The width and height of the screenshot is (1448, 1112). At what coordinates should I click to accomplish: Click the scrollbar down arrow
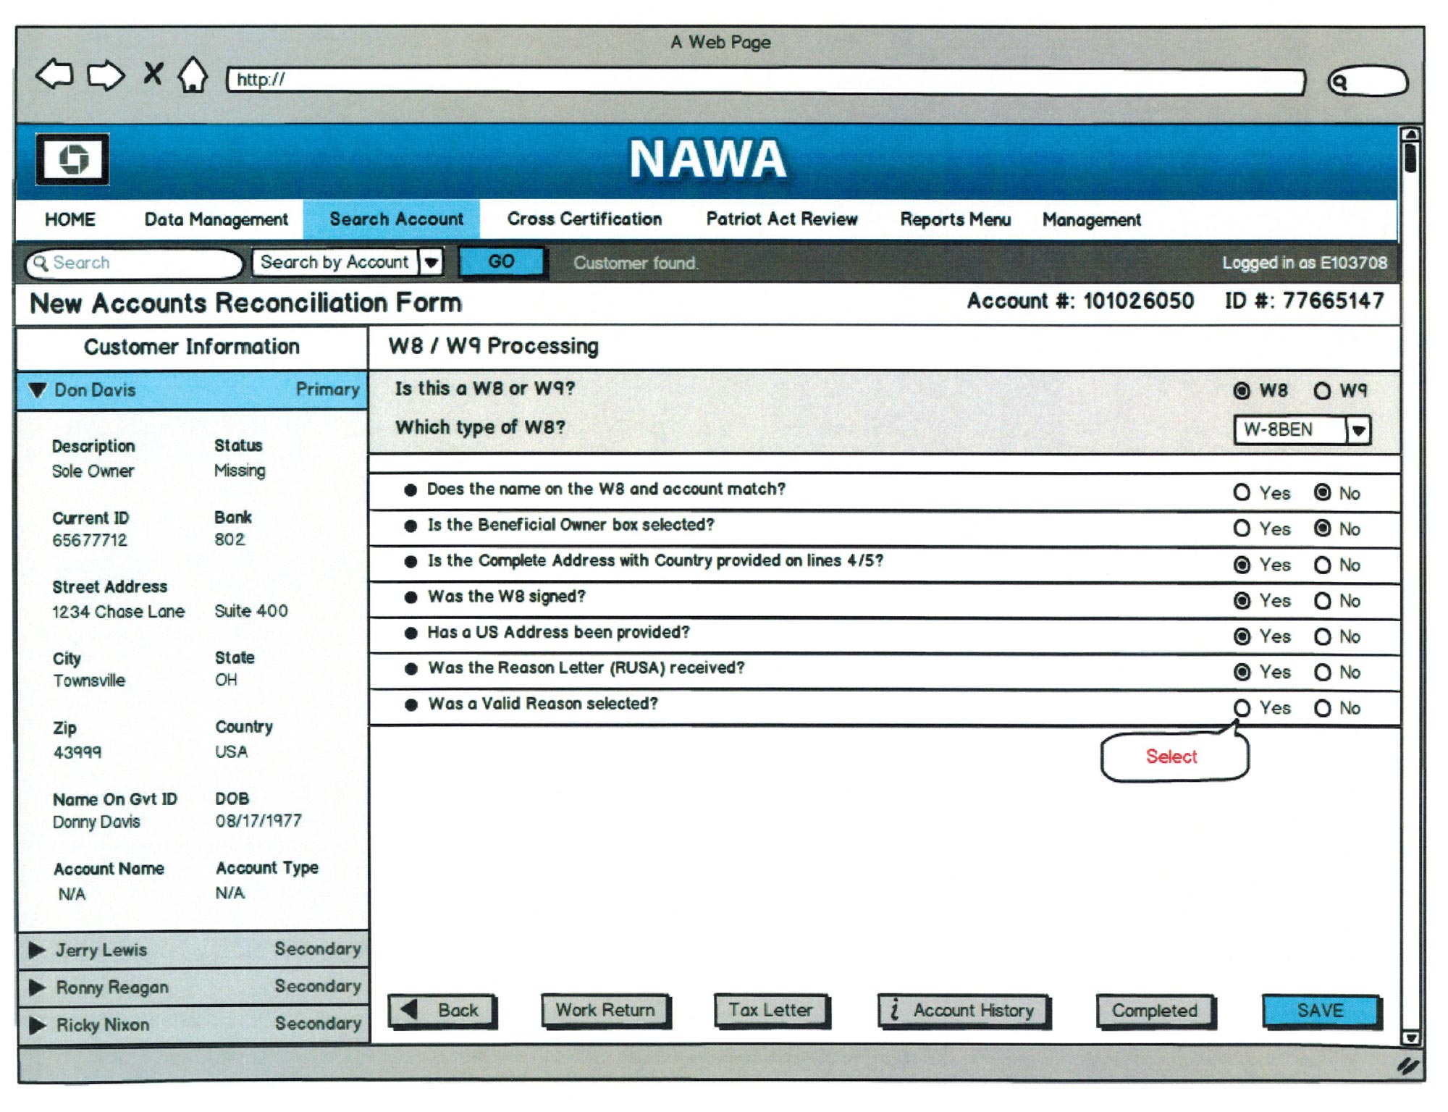coord(1410,1037)
